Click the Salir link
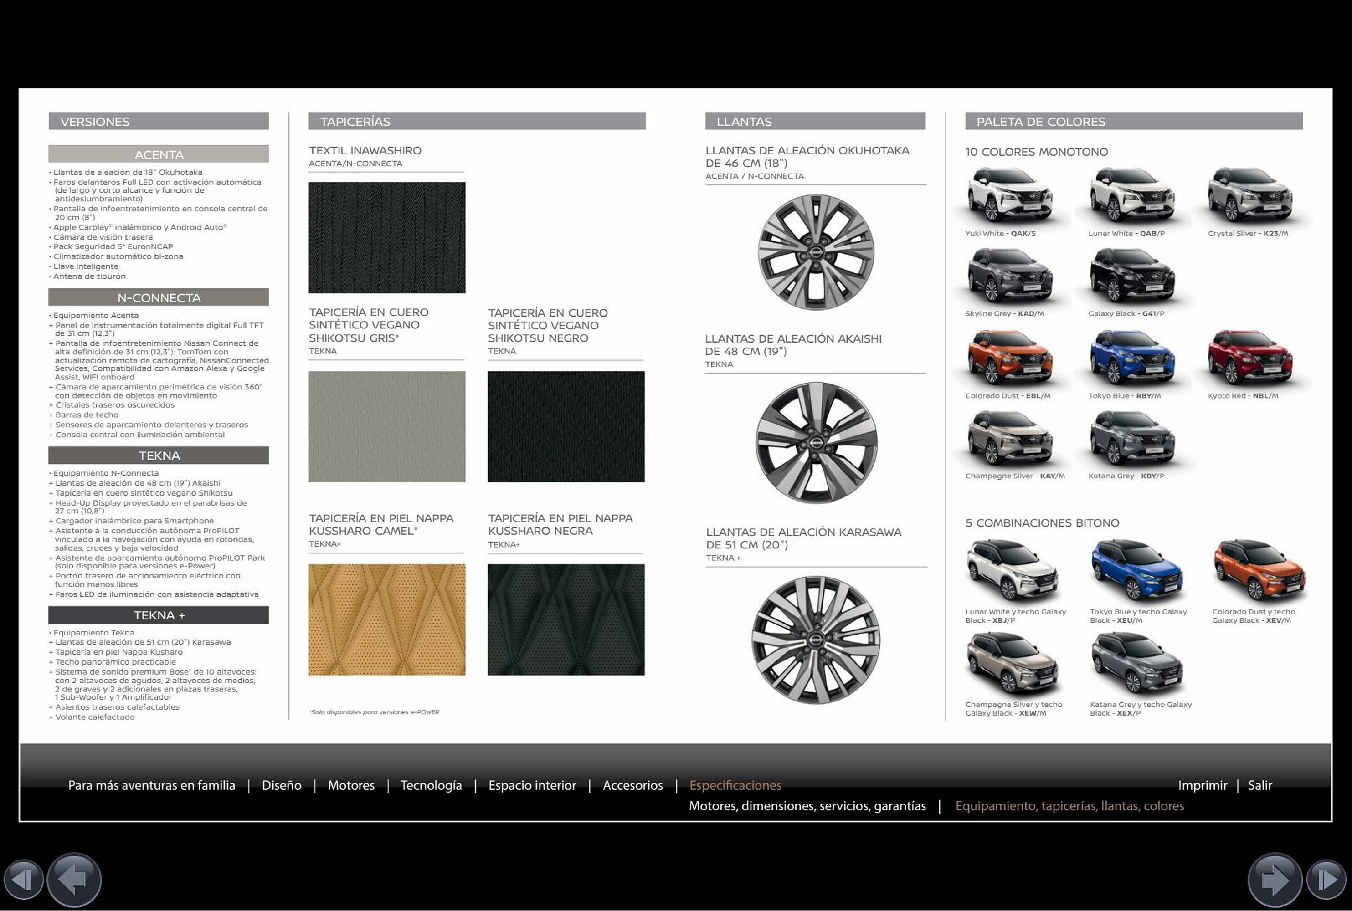Image resolution: width=1352 pixels, height=911 pixels. [1260, 785]
